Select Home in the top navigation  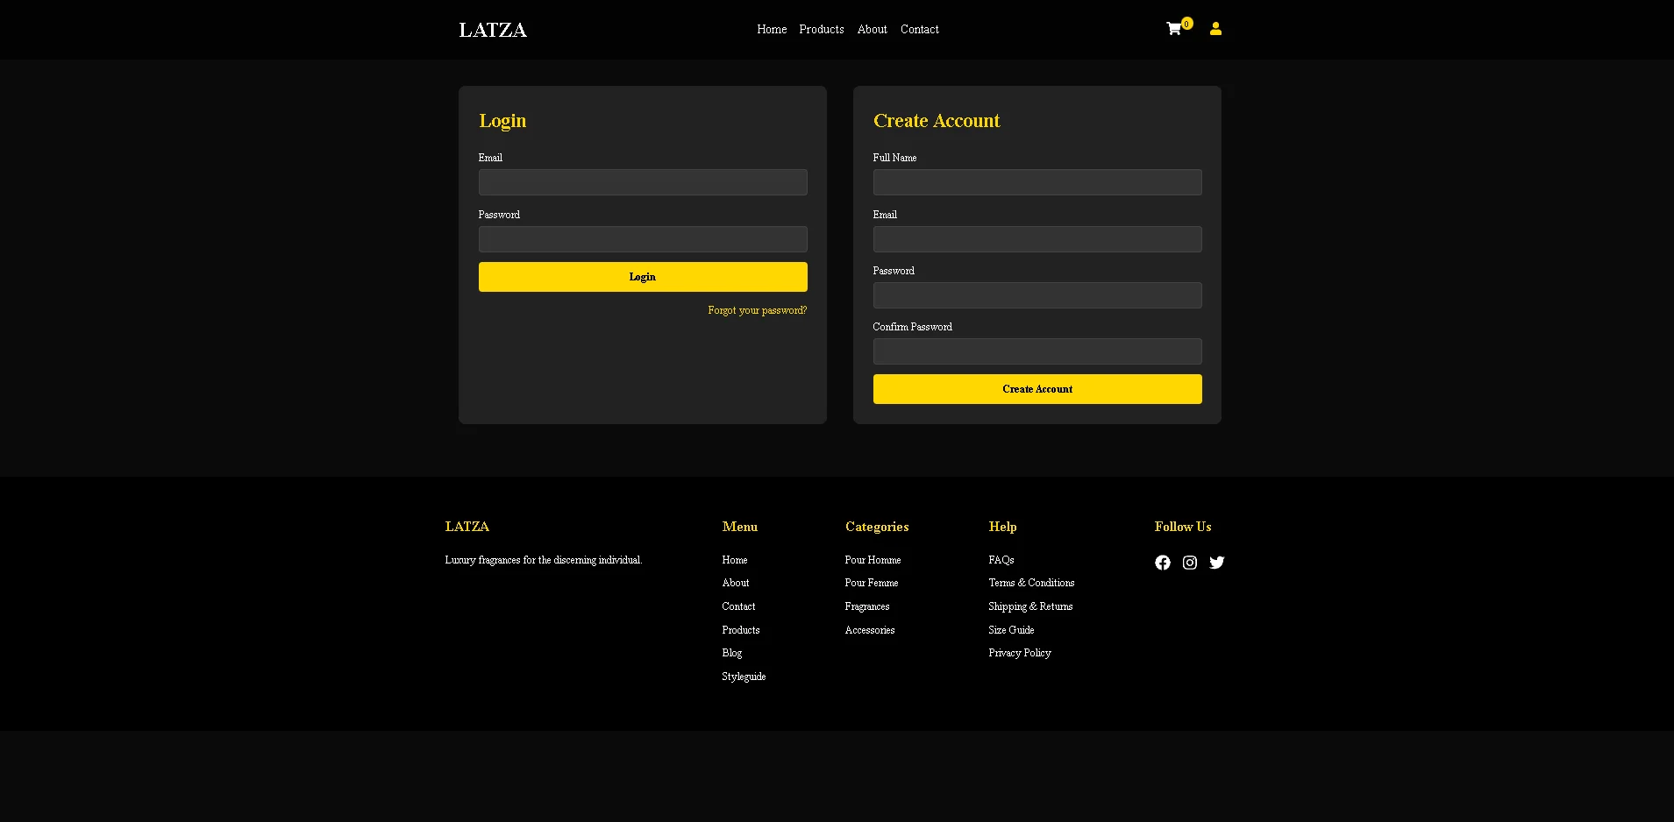pyautogui.click(x=771, y=29)
